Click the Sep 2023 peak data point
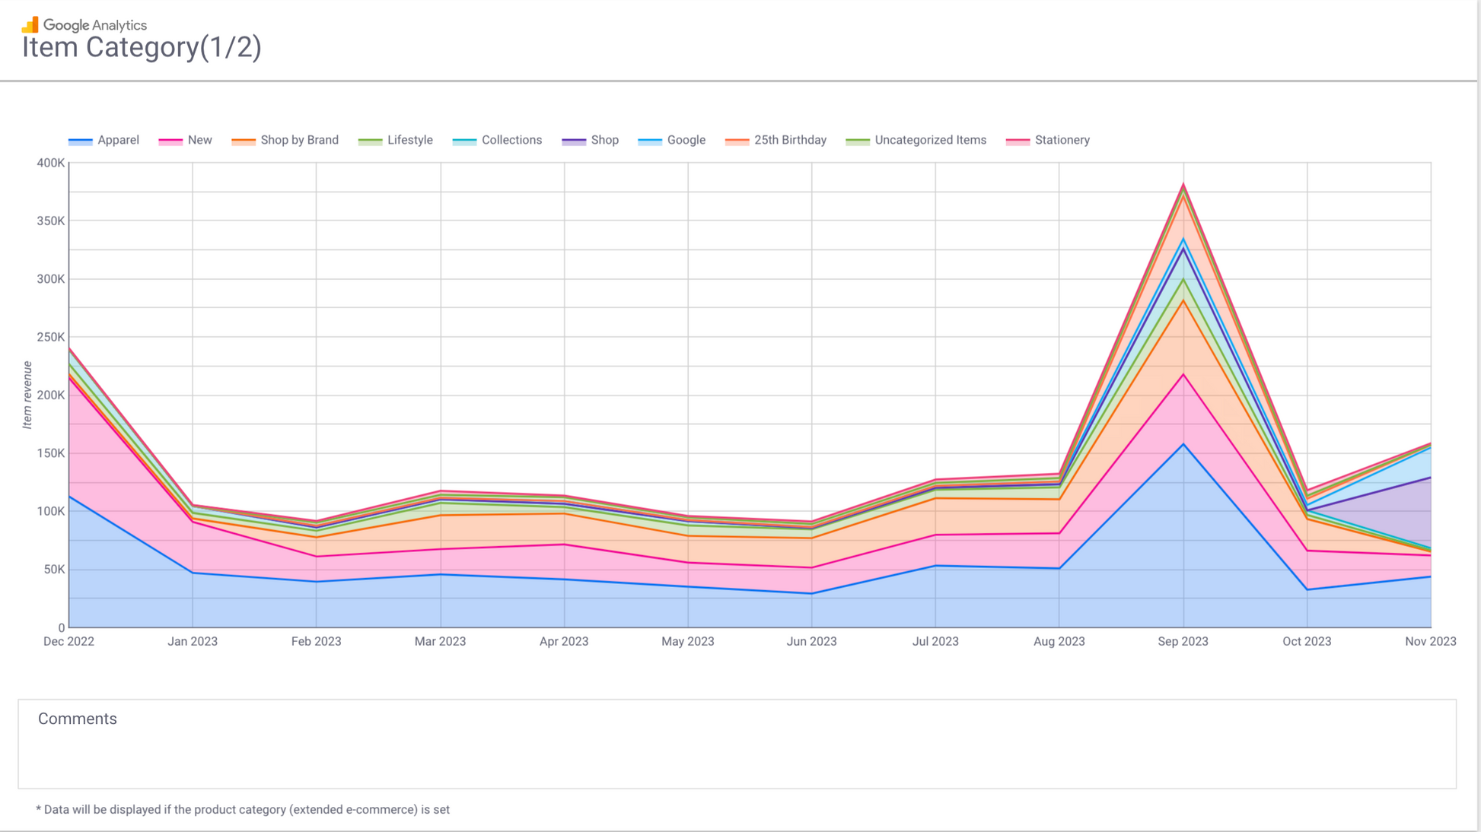Viewport: 1481px width, 832px height. pyautogui.click(x=1183, y=184)
